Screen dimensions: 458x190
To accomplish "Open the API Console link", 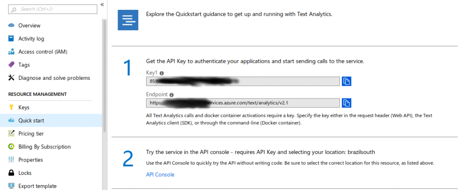I will (160, 174).
